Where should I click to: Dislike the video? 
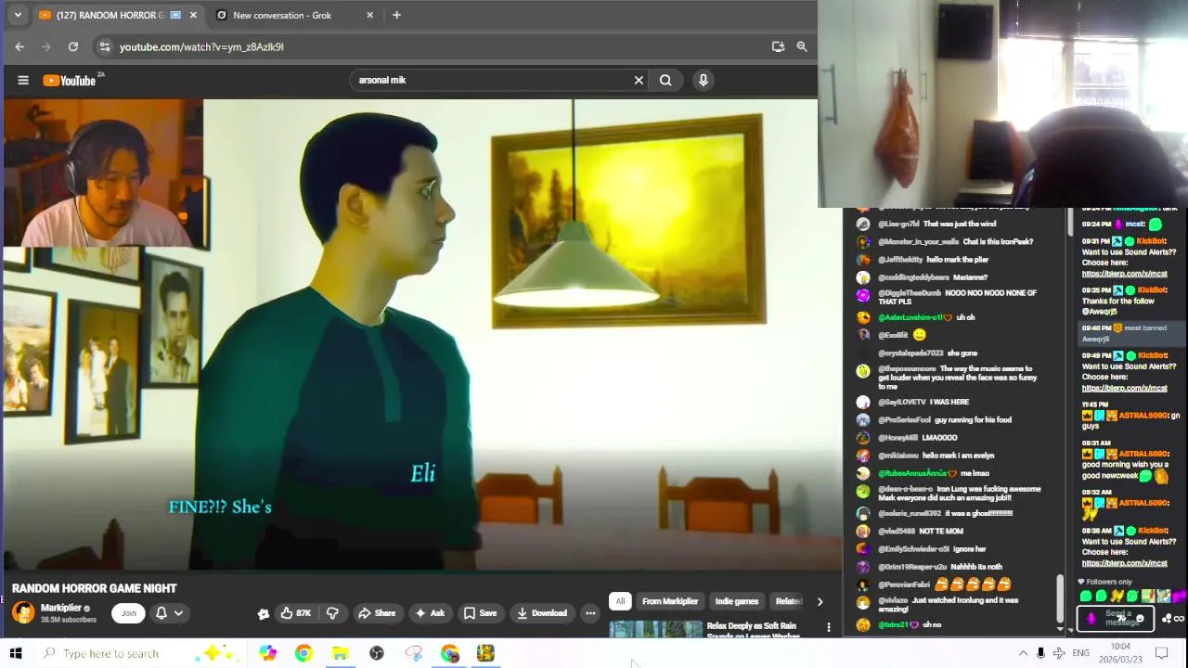[x=332, y=613]
